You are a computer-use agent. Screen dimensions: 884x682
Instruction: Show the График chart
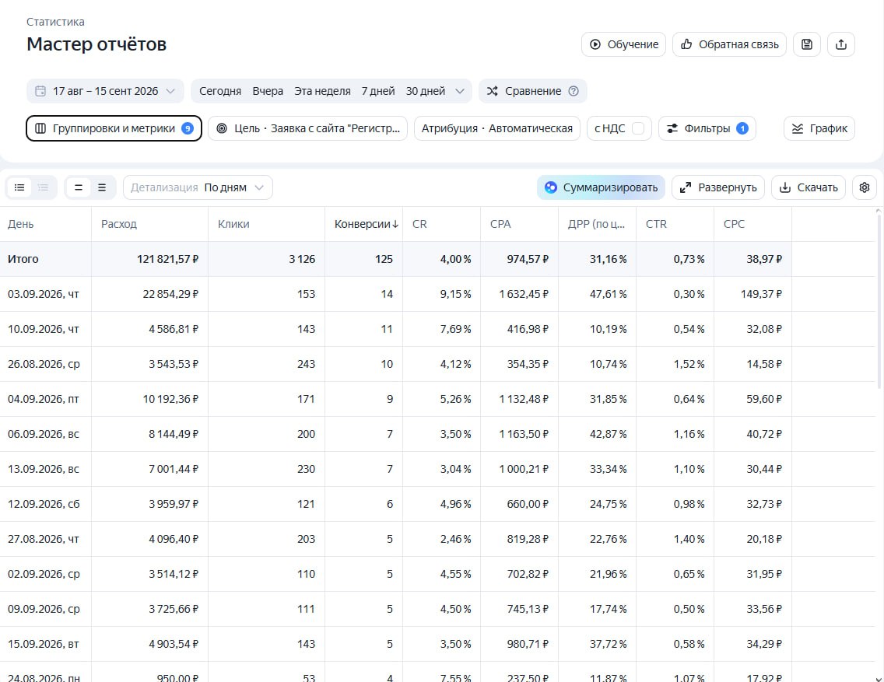pyautogui.click(x=819, y=128)
